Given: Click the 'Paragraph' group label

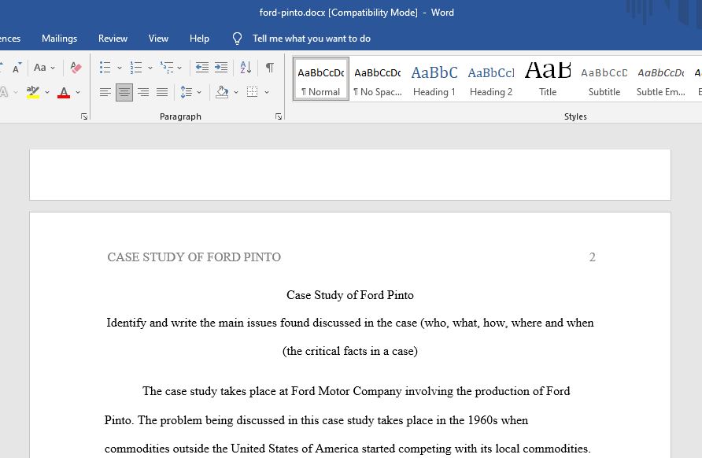Looking at the screenshot, I should tap(180, 116).
